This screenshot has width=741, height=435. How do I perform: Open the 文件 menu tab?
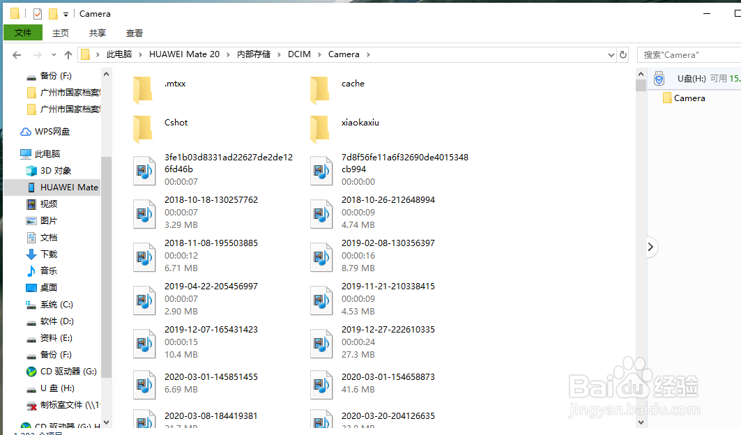(23, 33)
